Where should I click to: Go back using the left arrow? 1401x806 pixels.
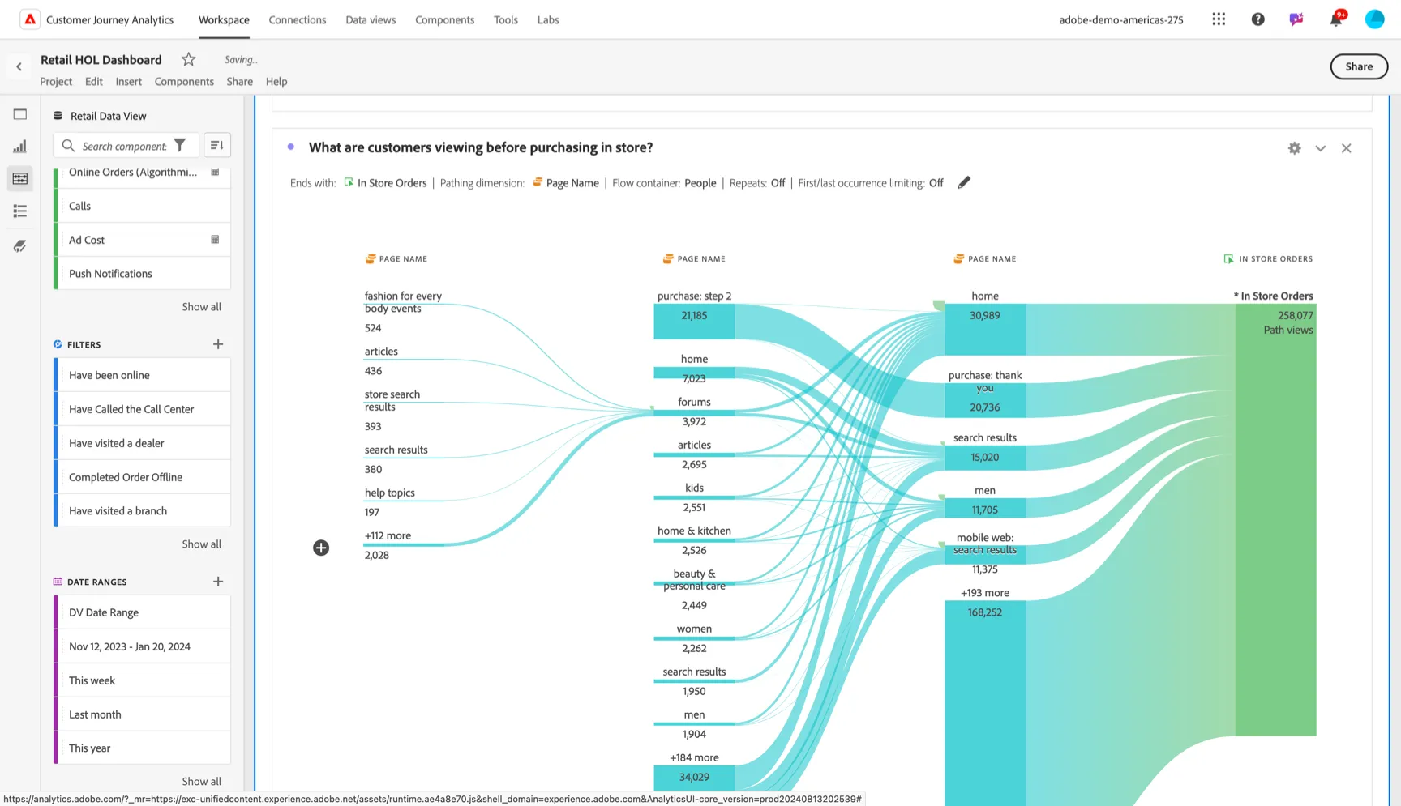(19, 66)
